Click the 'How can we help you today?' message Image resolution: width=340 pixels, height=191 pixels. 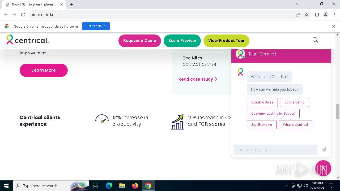click(275, 89)
